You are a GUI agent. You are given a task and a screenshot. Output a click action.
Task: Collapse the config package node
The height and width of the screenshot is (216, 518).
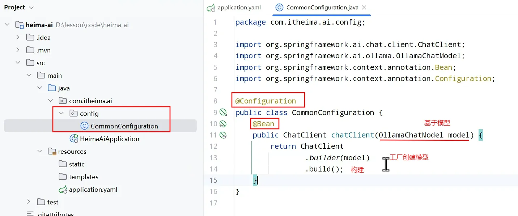61,113
